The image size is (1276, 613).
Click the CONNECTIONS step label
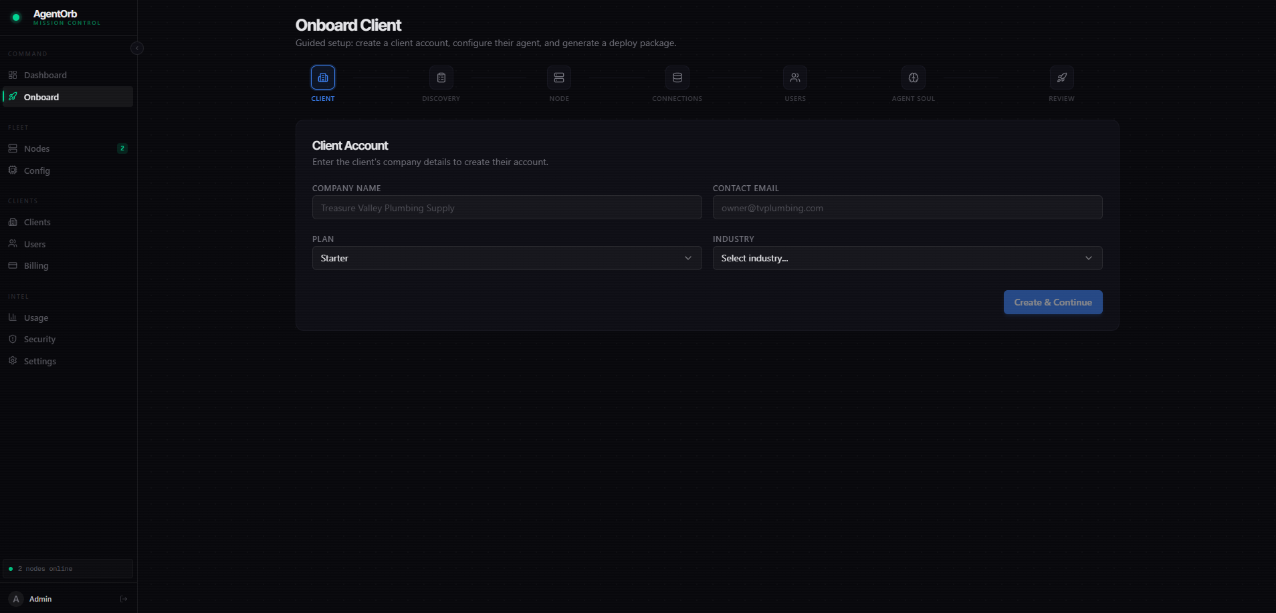677,99
